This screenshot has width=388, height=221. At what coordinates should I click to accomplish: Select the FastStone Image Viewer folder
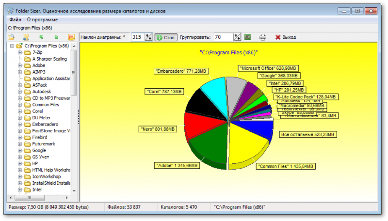(x=51, y=131)
